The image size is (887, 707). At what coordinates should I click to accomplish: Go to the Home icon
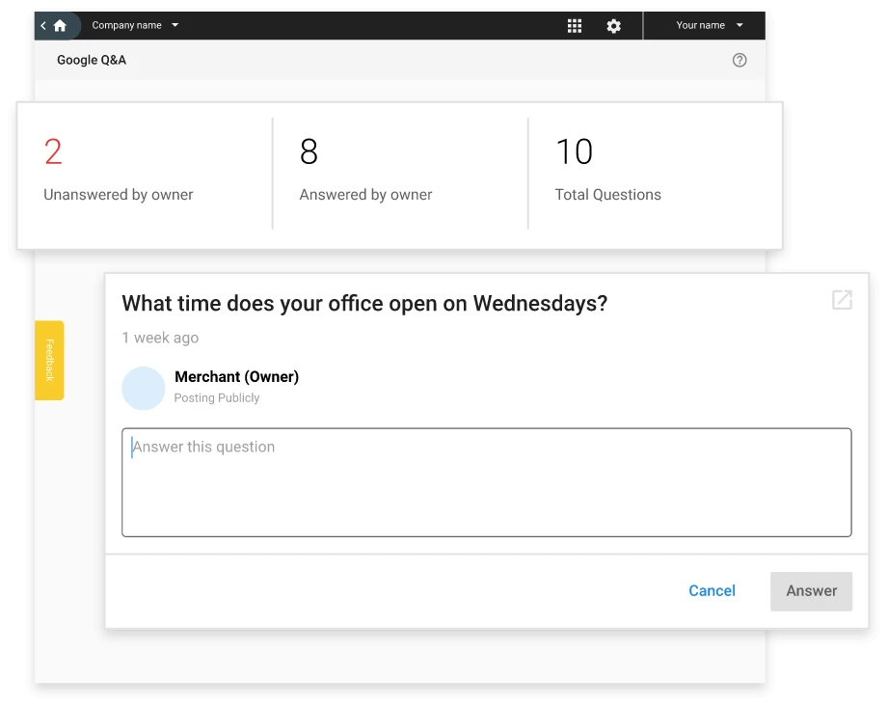pos(61,26)
